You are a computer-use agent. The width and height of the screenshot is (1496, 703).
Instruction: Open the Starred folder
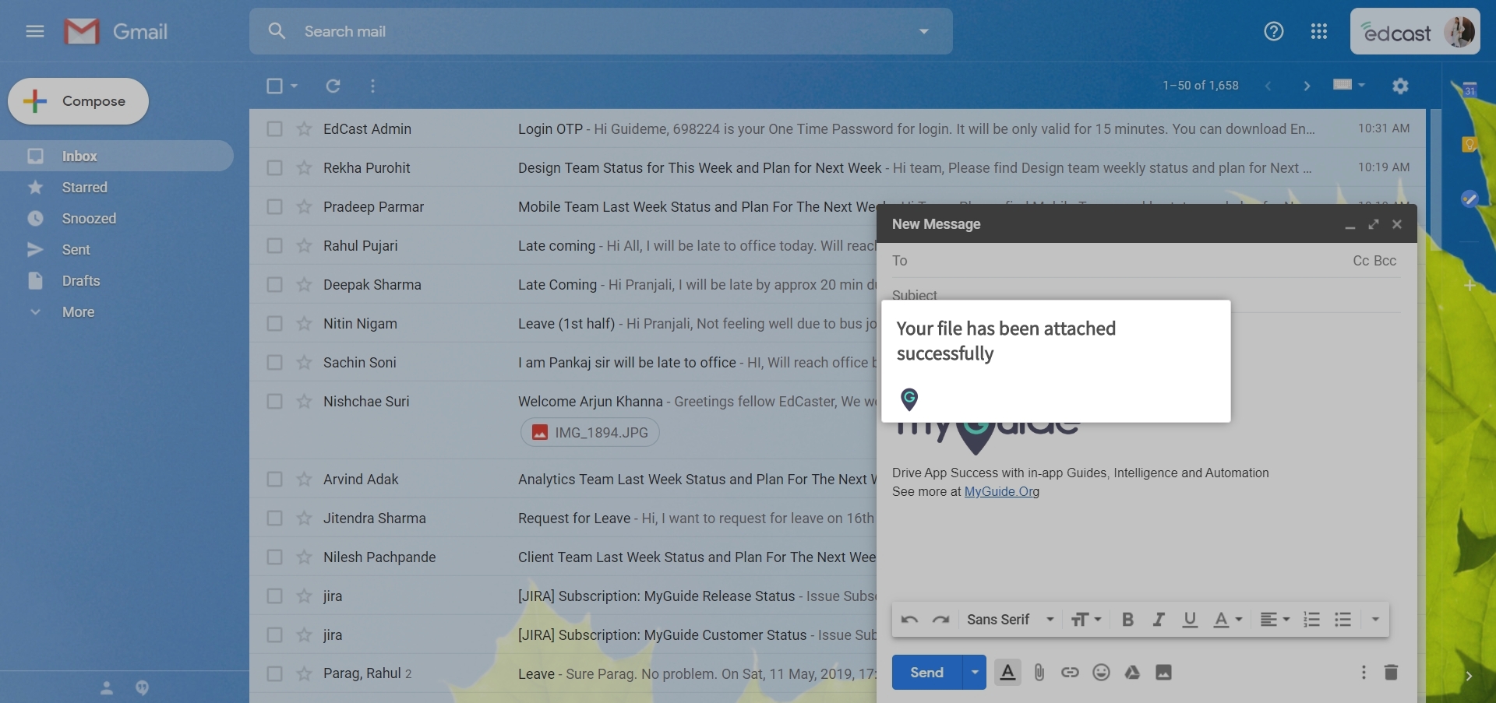pos(85,187)
